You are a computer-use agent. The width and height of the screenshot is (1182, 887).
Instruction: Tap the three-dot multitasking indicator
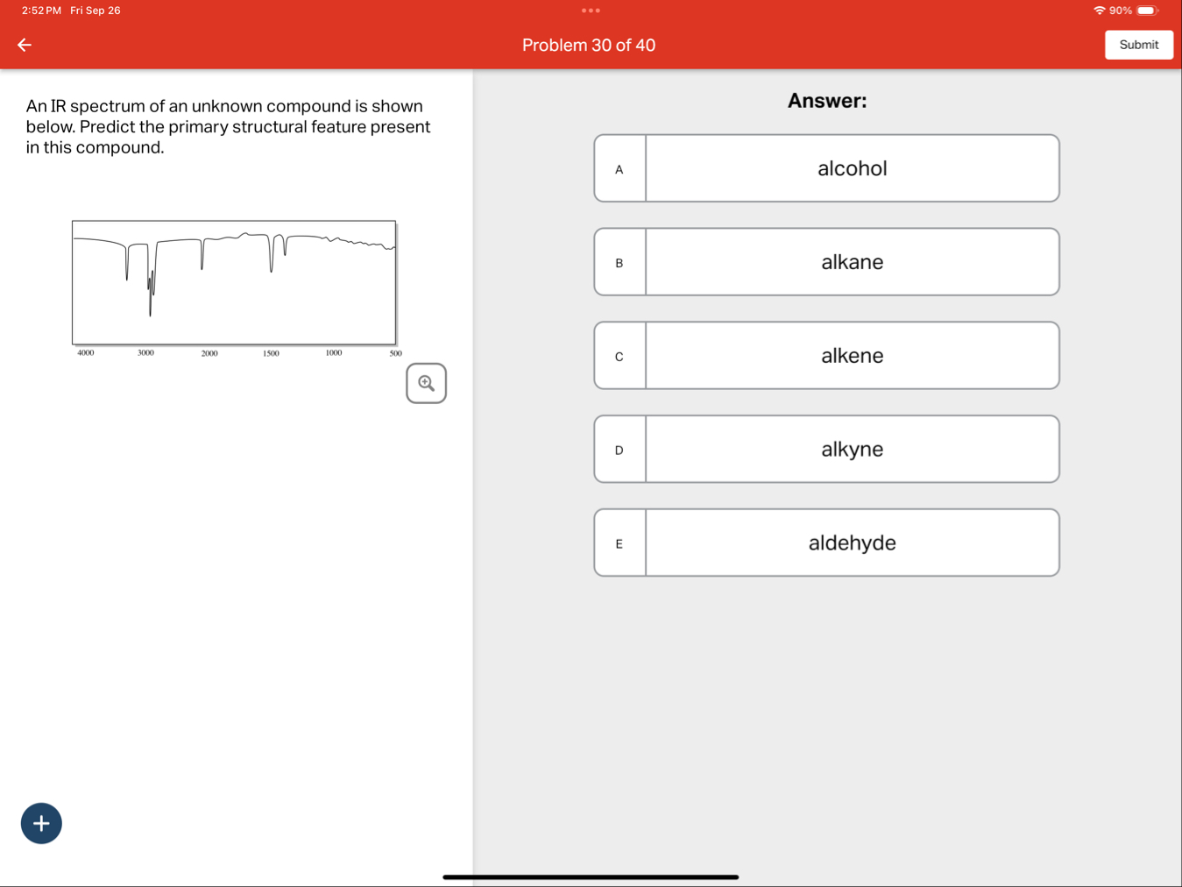[x=591, y=11]
